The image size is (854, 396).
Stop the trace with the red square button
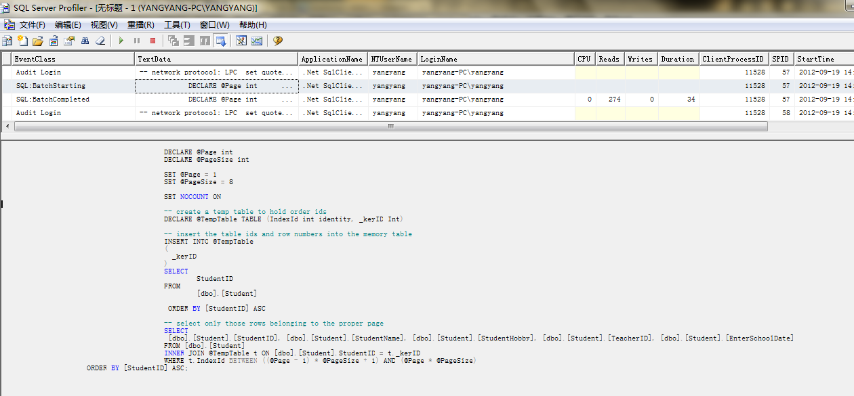pos(152,41)
